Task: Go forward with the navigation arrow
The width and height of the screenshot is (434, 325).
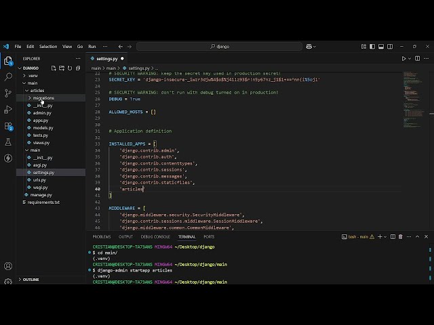Action: coord(130,47)
